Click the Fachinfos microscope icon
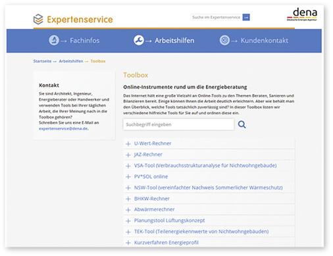 point(54,40)
